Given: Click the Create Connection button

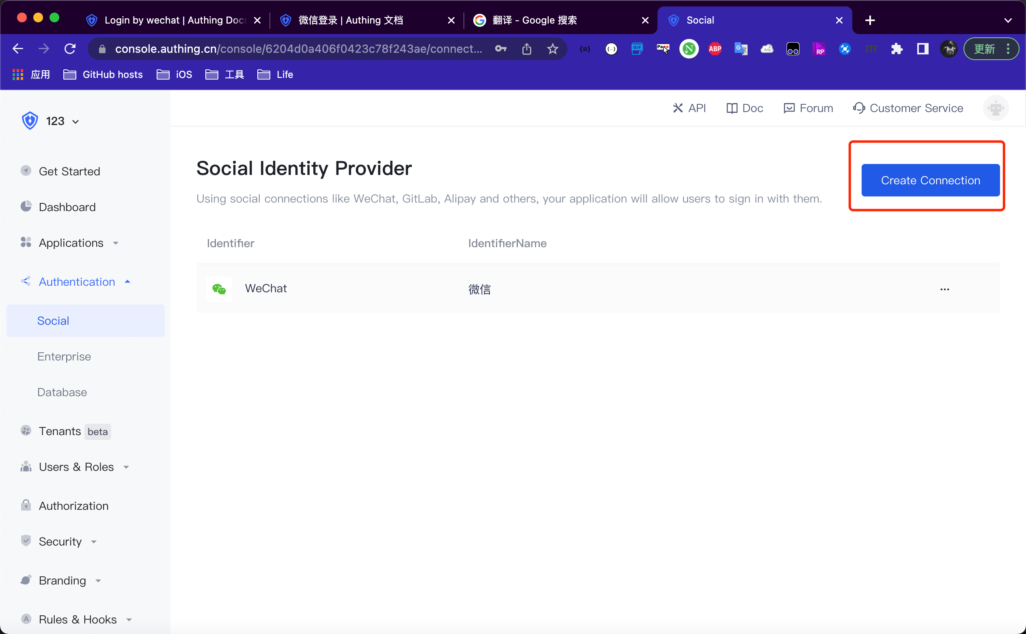Looking at the screenshot, I should pos(930,180).
